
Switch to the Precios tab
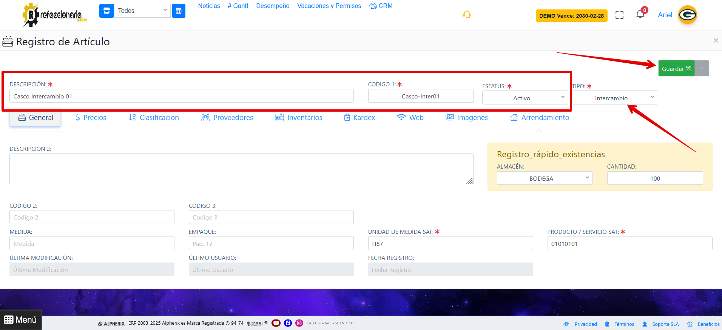tap(91, 118)
